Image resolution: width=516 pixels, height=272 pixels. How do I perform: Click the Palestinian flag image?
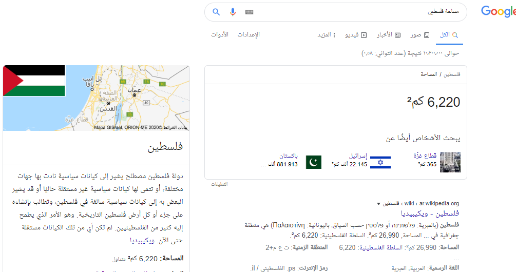tap(34, 81)
